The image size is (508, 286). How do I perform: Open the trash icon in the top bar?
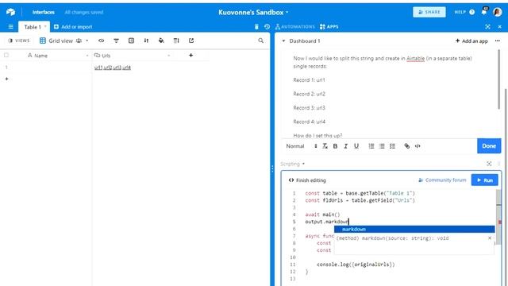[256, 26]
